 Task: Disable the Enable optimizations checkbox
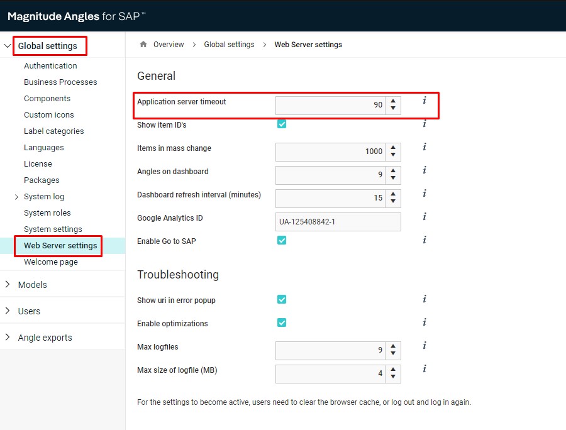(281, 322)
